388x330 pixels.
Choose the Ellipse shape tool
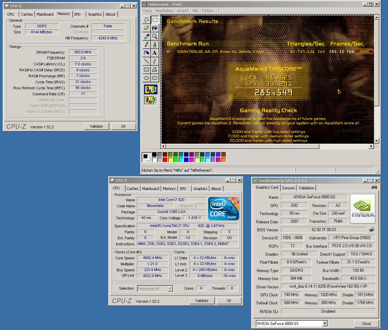[147, 78]
